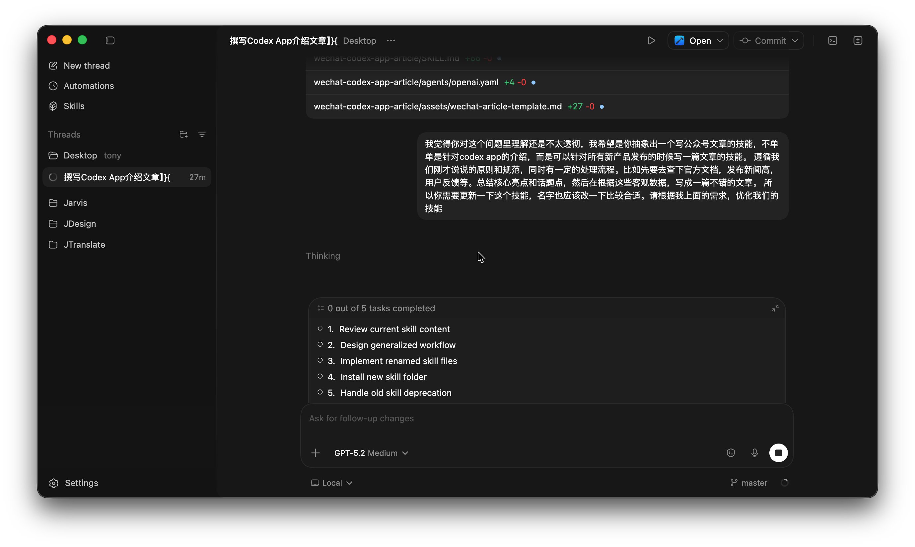This screenshot has width=915, height=547.
Task: Click the filter threads icon
Action: [x=202, y=135]
